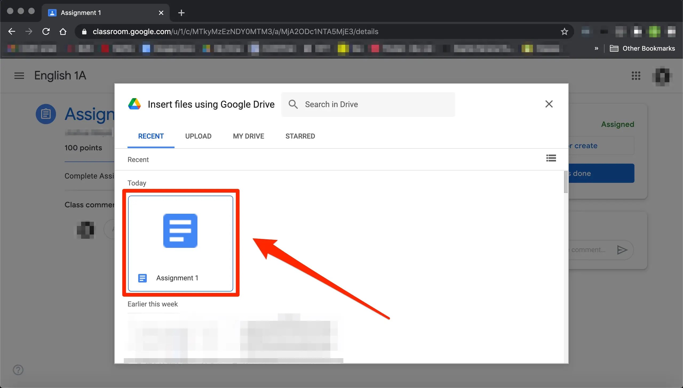Go to browser home page
This screenshot has width=683, height=388.
tap(63, 32)
